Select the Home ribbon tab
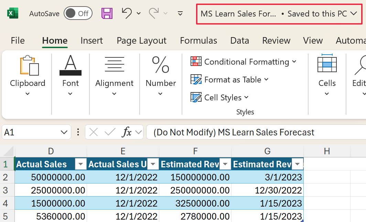 tap(55, 41)
